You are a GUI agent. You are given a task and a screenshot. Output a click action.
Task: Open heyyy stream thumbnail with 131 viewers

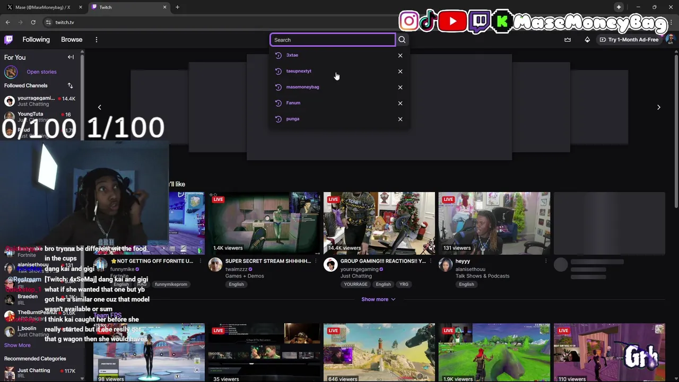(494, 223)
